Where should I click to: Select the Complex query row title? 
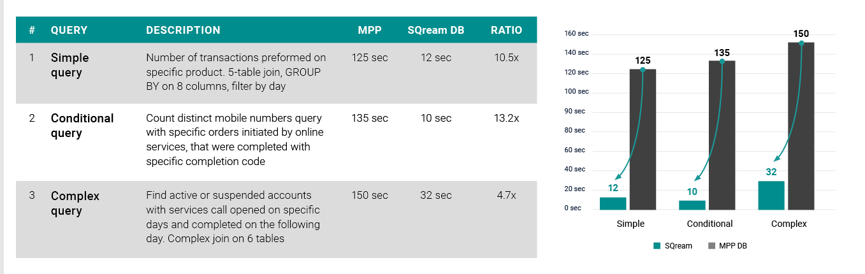75,203
